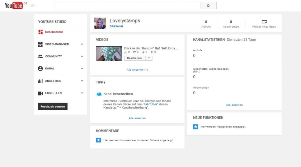Click Die letzten 28 Tage label

coord(241,40)
